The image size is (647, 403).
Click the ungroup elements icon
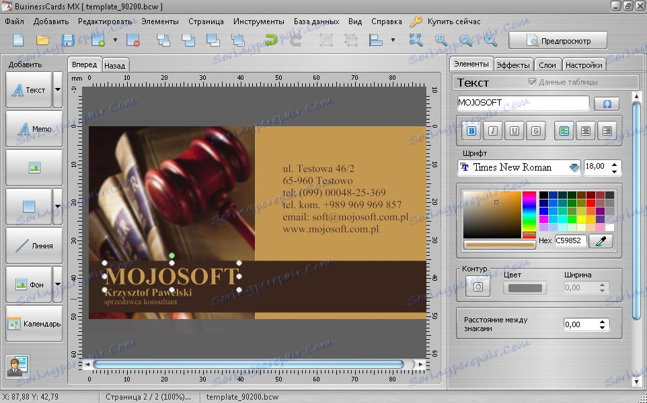pos(350,40)
